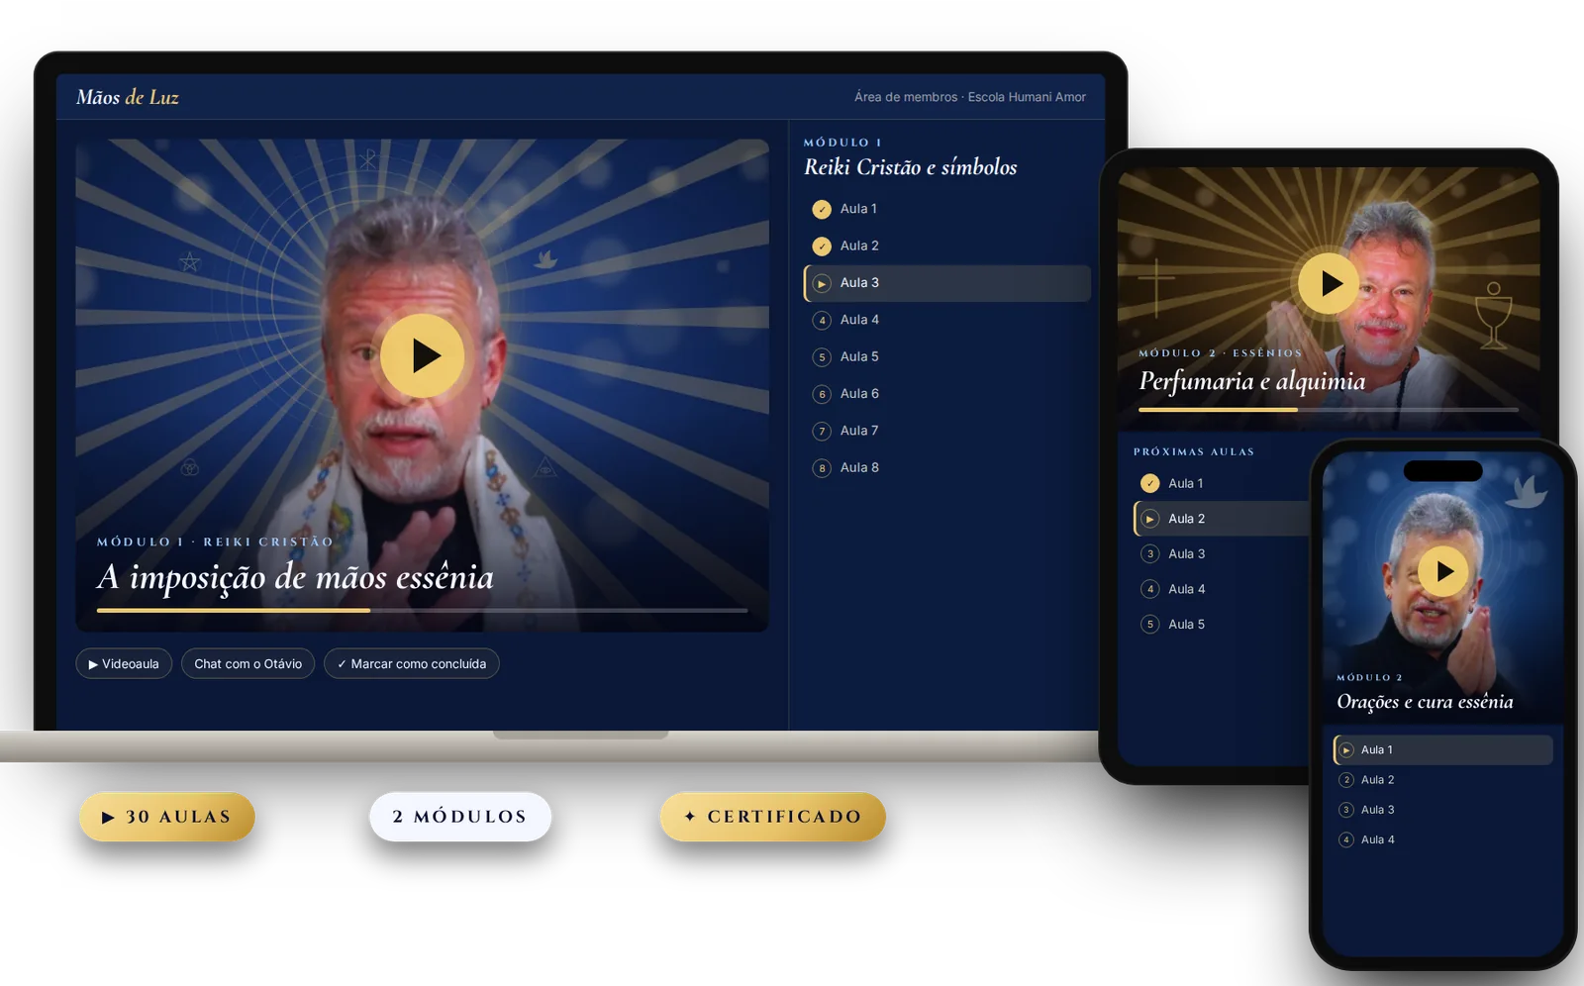Open Aula 3 label on the tablet

click(1187, 554)
